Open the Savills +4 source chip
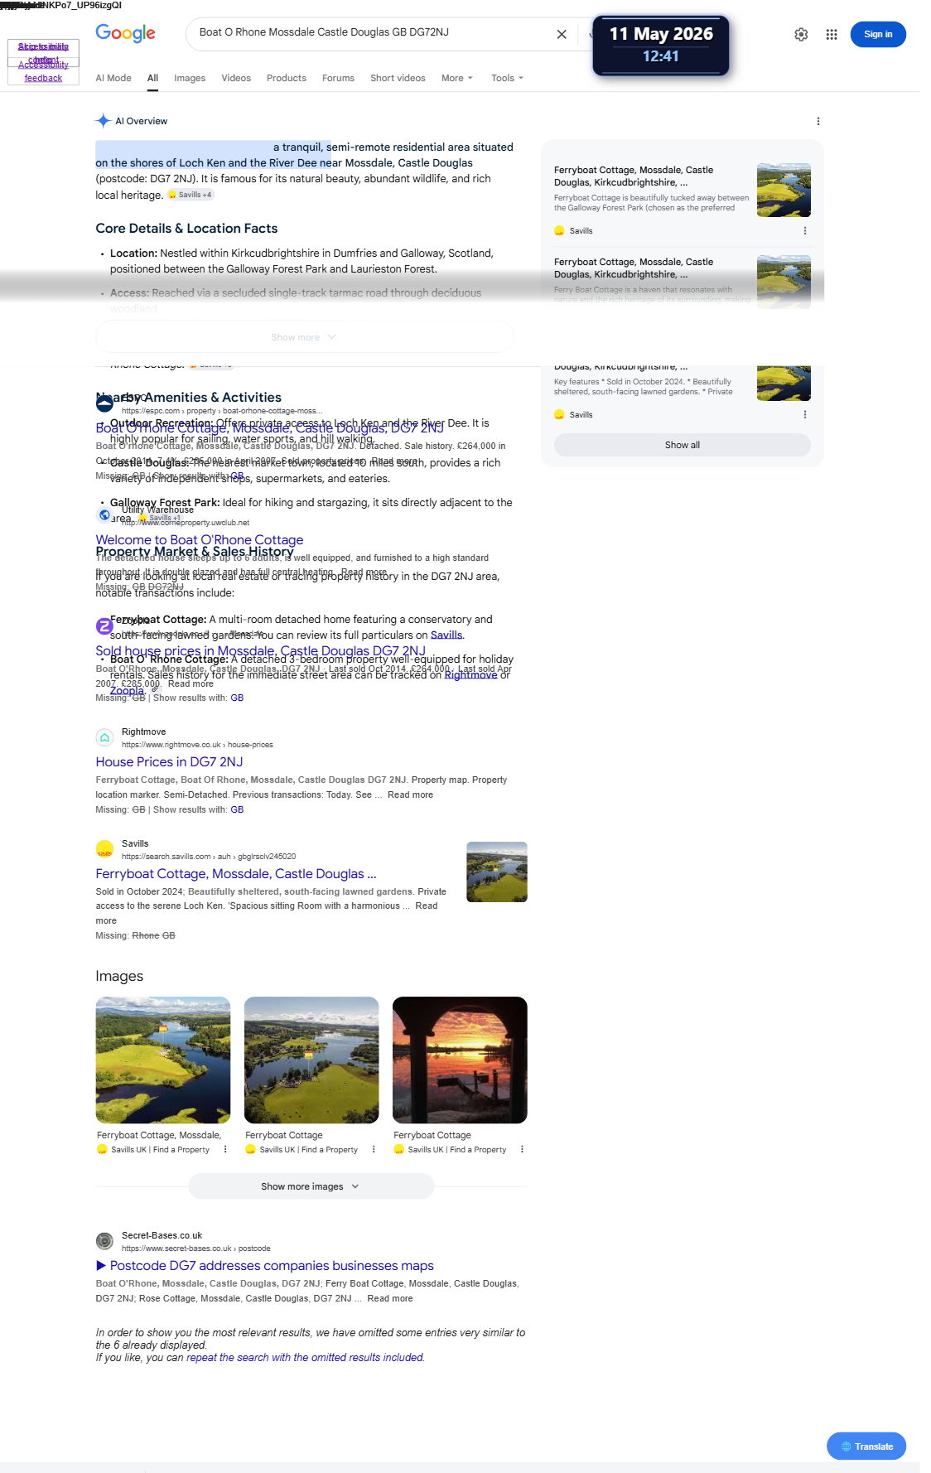This screenshot has height=1473, width=931. (x=191, y=195)
